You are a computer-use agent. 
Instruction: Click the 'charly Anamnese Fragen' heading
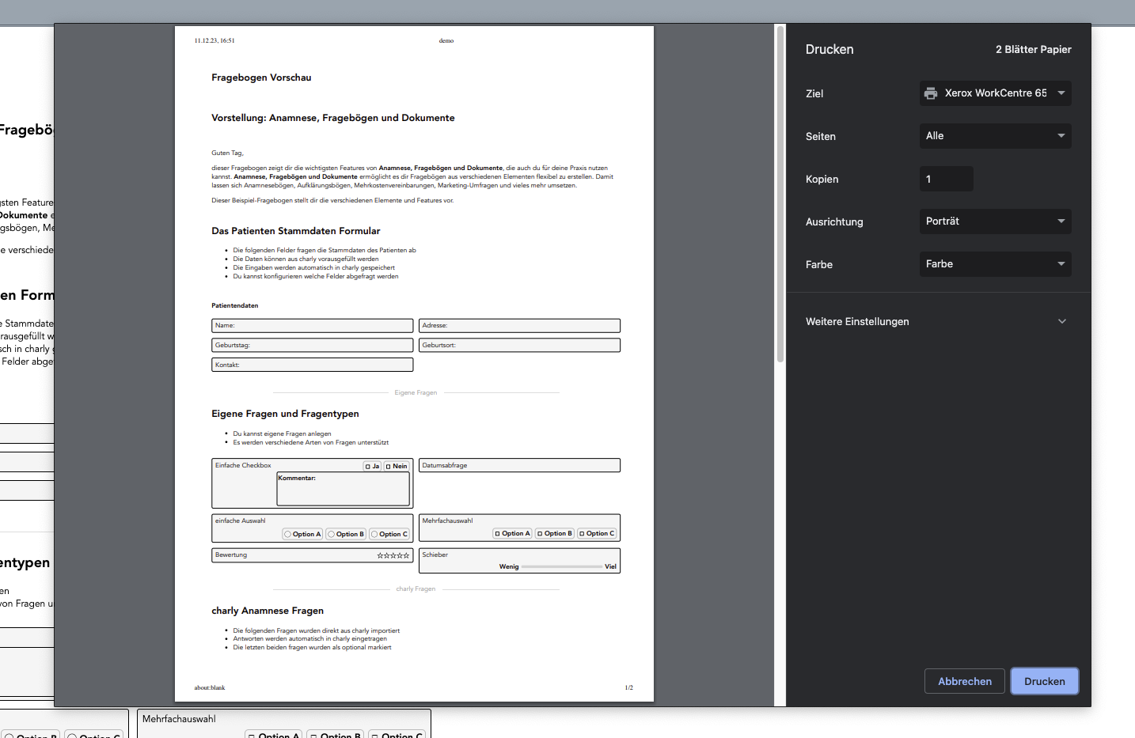tap(268, 611)
